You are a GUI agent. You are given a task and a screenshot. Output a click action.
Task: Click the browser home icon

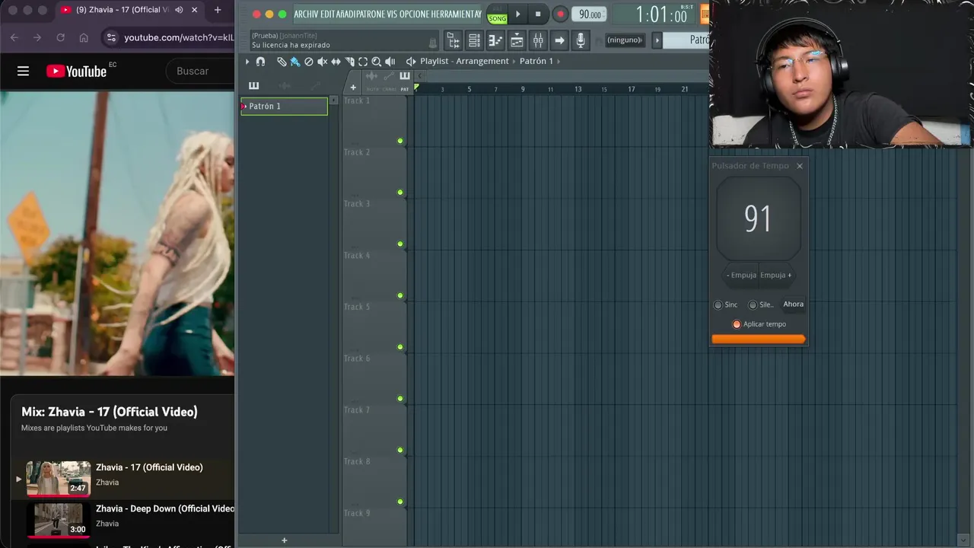pyautogui.click(x=84, y=37)
